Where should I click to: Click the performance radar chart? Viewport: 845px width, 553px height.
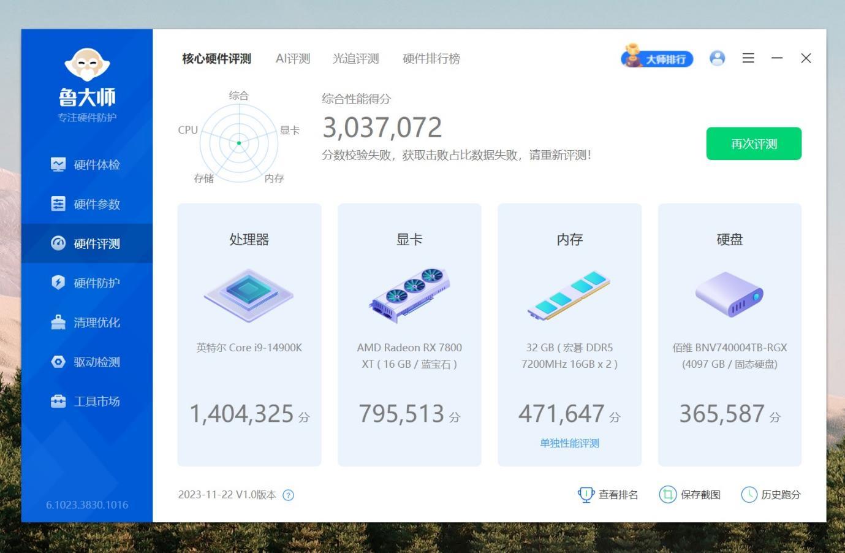pyautogui.click(x=239, y=143)
